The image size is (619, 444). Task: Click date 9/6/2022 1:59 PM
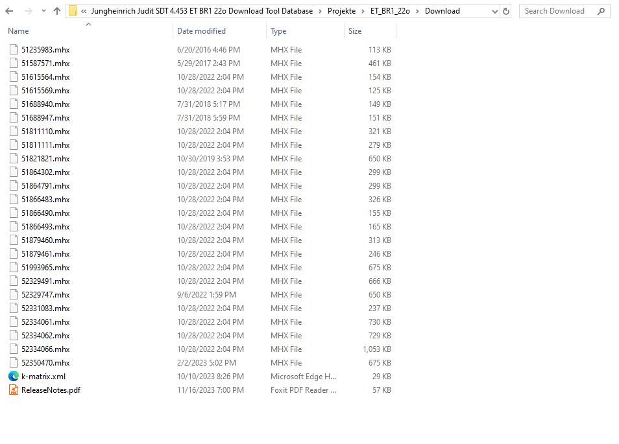206,294
